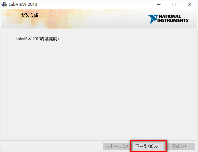
Task: Open the LabVIEW installer icon in title bar
Action: [x=4, y=4]
